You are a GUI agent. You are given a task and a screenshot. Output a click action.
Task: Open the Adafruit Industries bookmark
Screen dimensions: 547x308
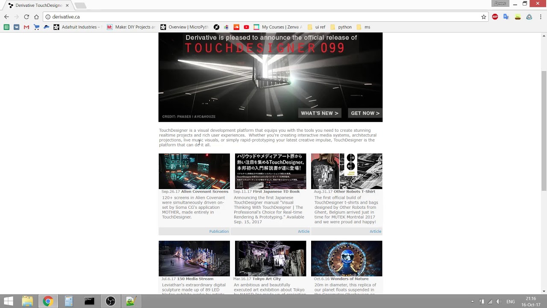(77, 27)
